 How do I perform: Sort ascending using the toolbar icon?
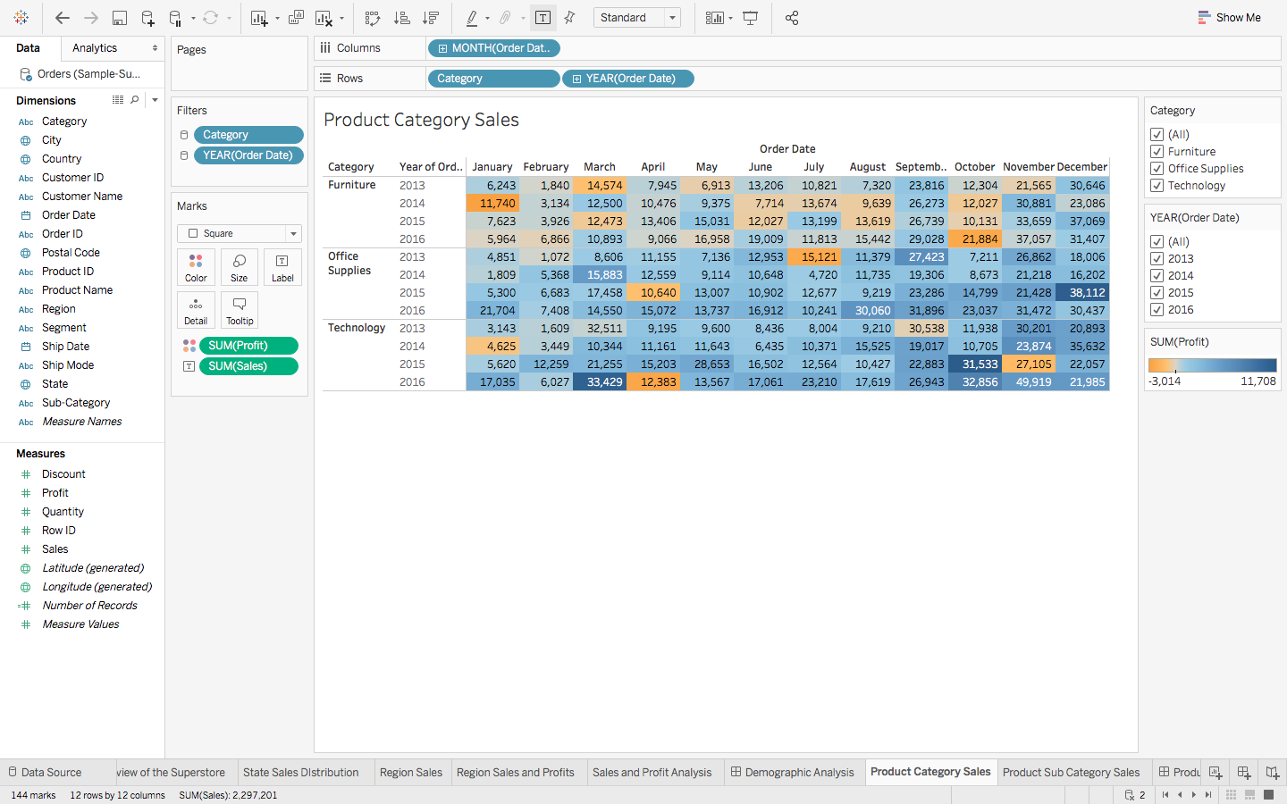(x=402, y=18)
